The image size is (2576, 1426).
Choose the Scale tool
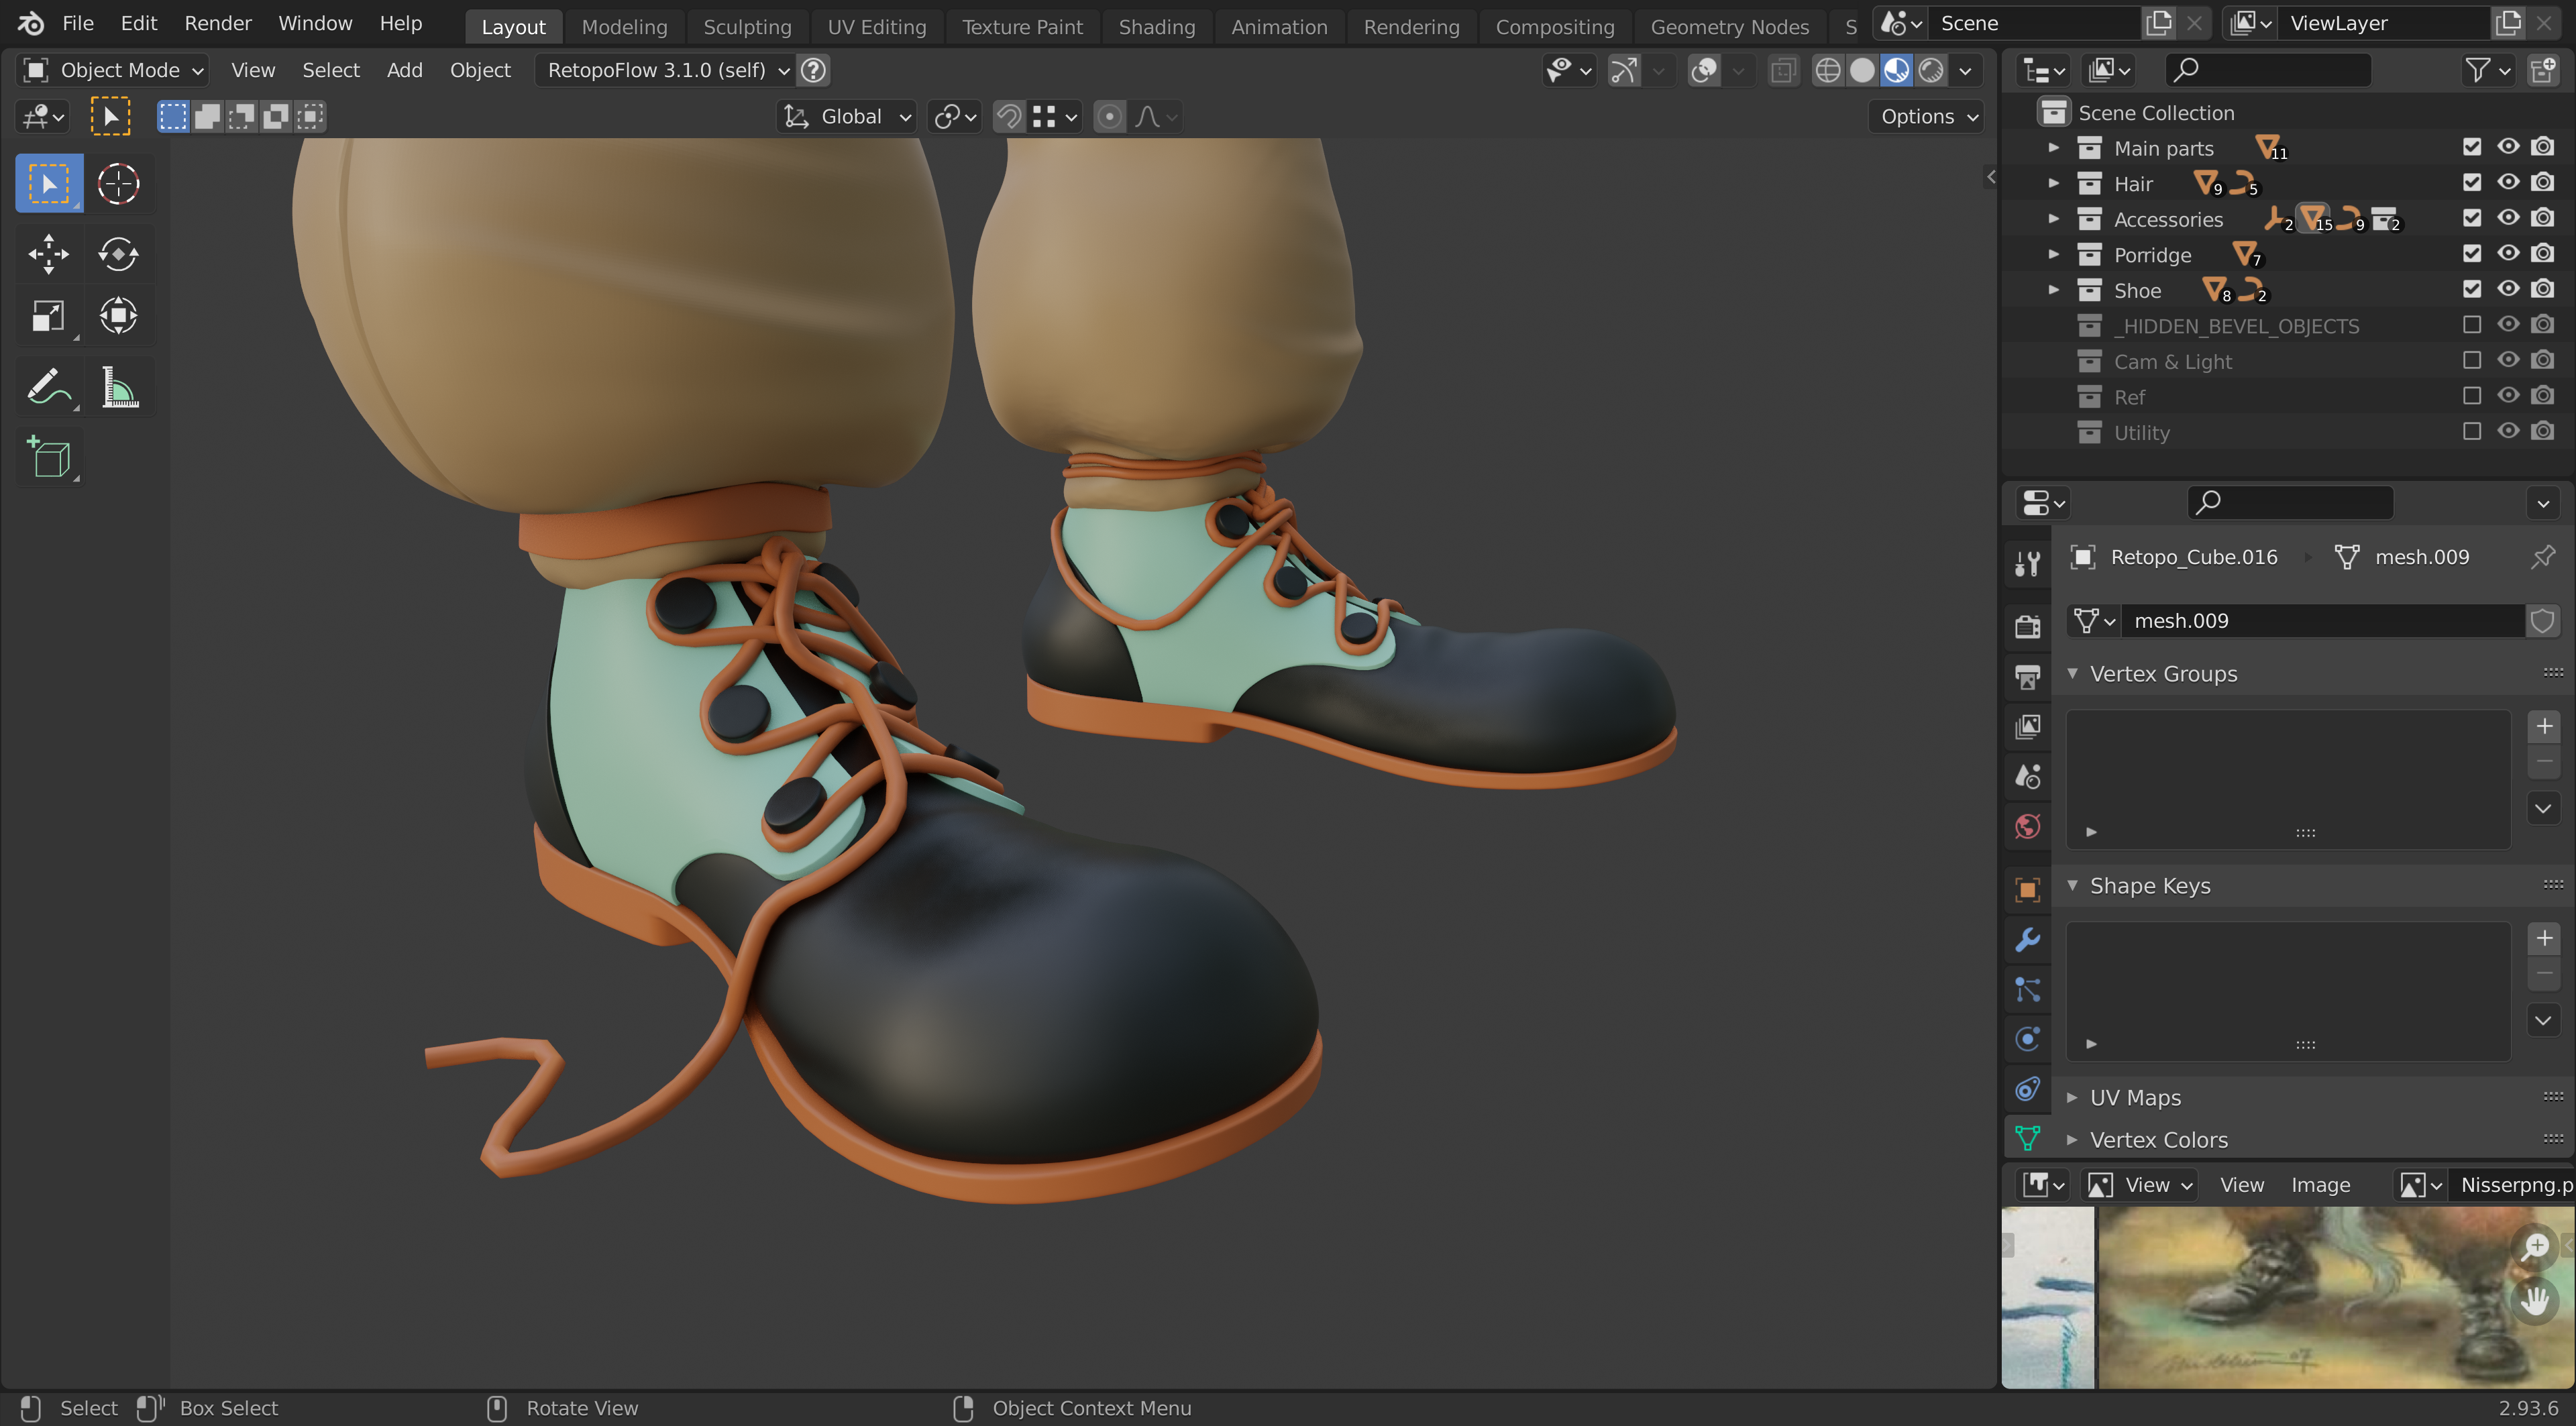pos(48,316)
